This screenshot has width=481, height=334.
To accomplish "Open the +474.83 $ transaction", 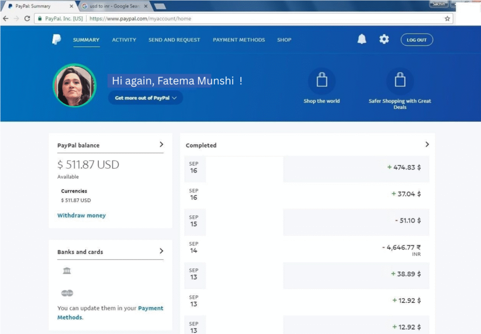I will [307, 169].
